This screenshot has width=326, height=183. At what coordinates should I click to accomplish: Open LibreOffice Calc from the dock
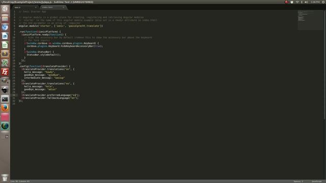click(x=5, y=45)
